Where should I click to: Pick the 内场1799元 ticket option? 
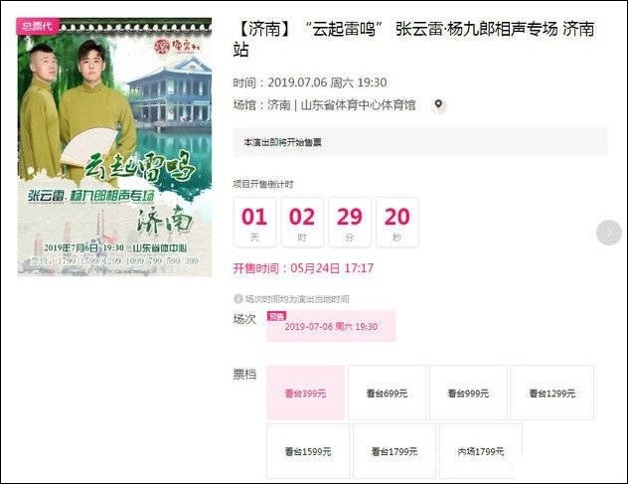pos(481,451)
